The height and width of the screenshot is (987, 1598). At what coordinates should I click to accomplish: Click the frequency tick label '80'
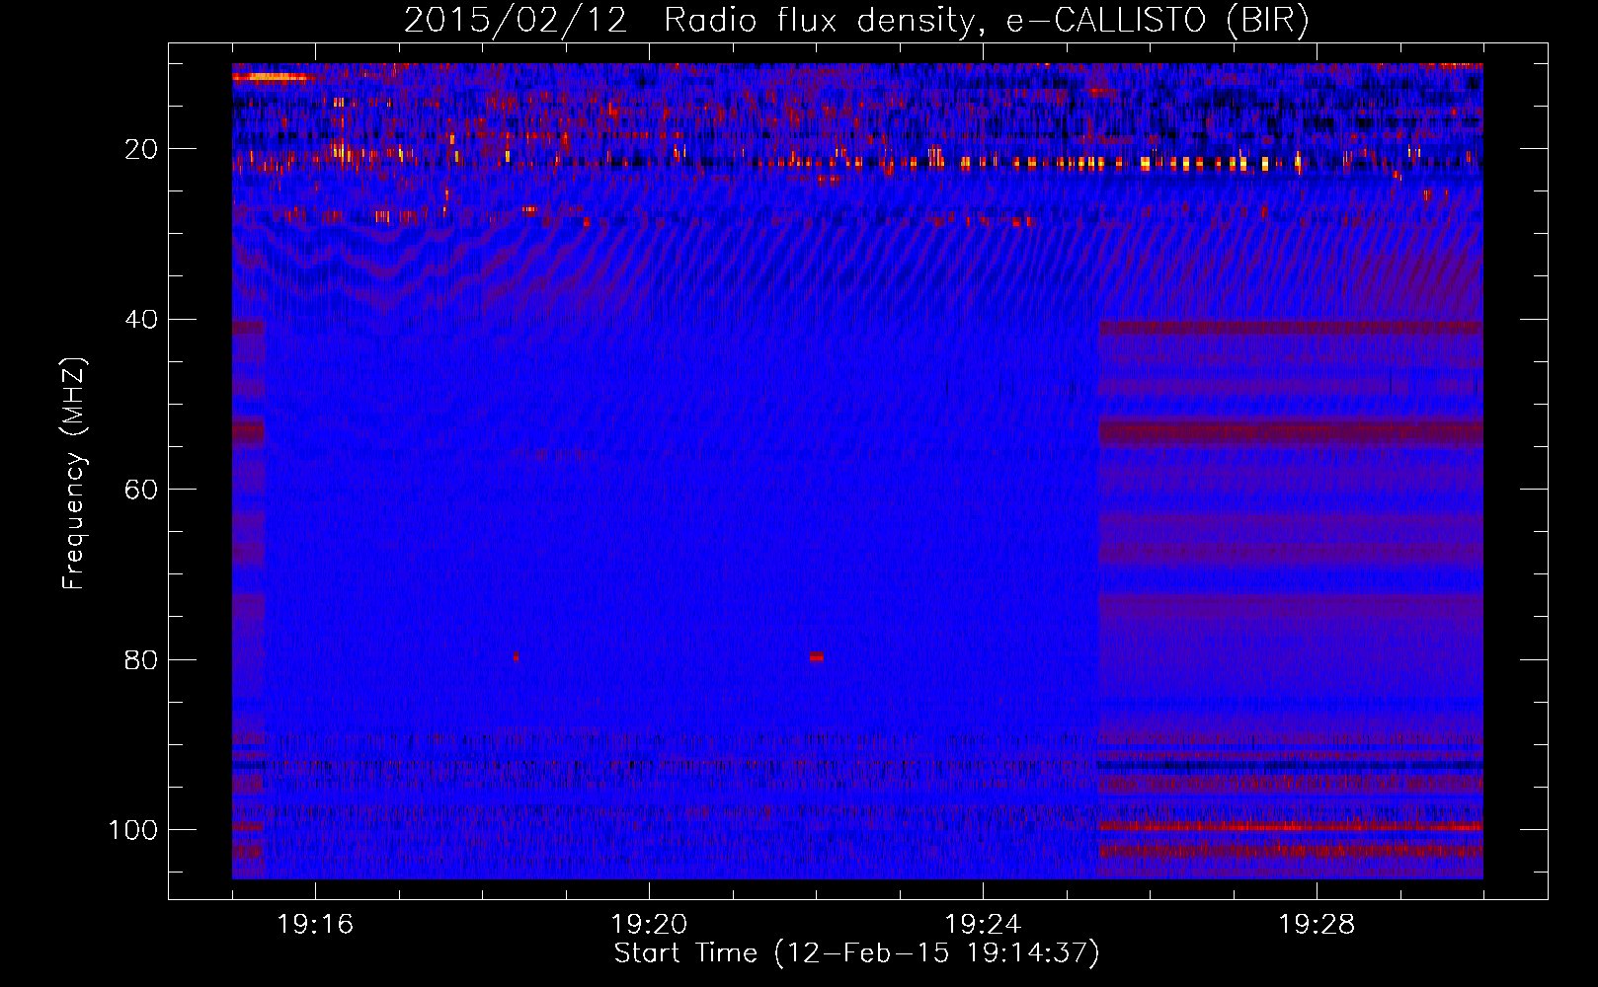141,659
